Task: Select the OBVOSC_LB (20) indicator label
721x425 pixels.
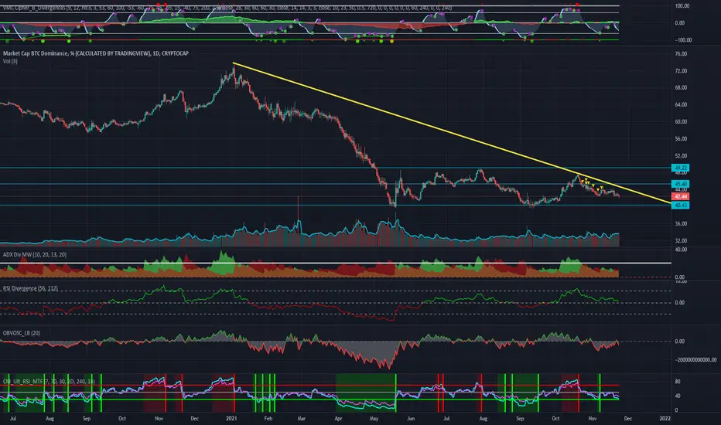Action: pos(21,332)
